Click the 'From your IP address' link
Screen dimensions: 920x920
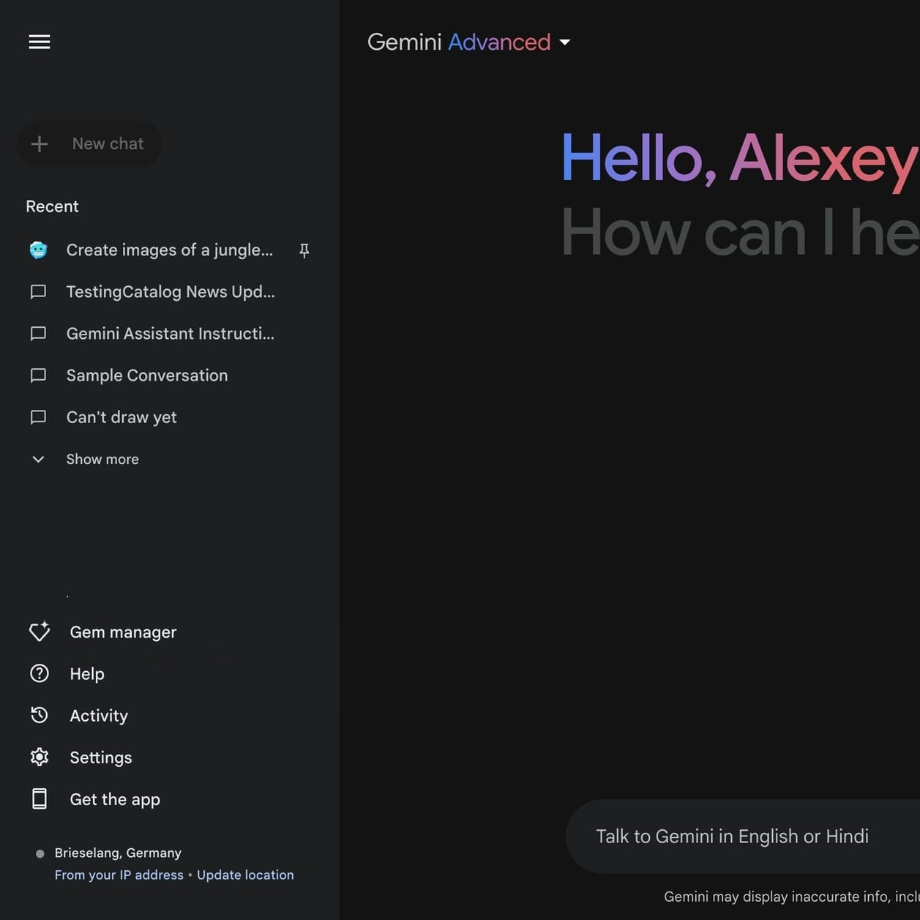[x=119, y=875]
